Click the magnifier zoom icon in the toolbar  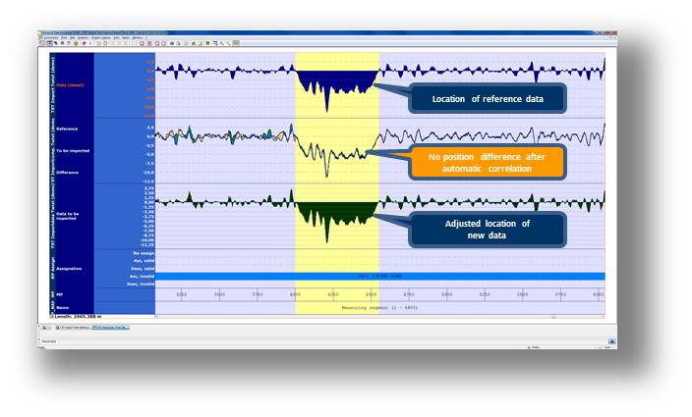click(215, 43)
